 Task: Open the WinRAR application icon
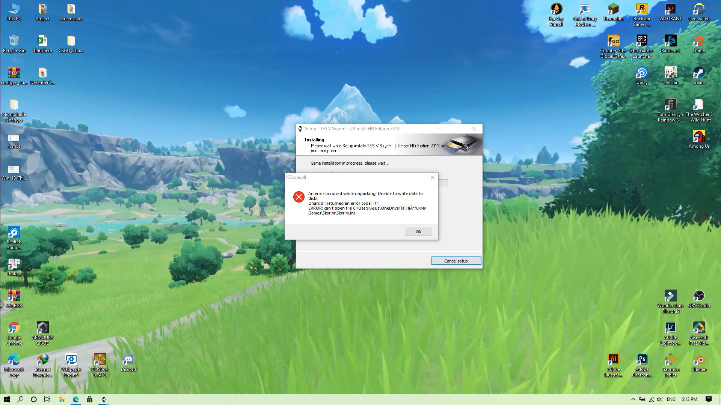pyautogui.click(x=14, y=296)
